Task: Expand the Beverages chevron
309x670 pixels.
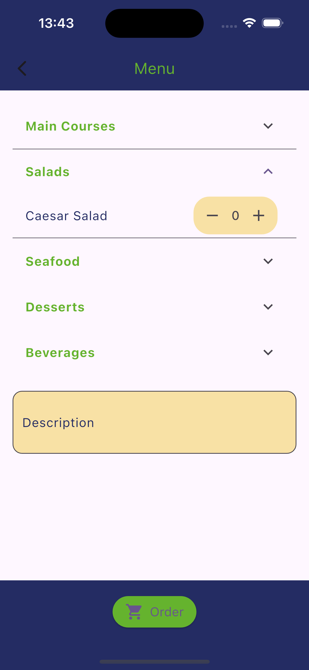Action: click(268, 353)
